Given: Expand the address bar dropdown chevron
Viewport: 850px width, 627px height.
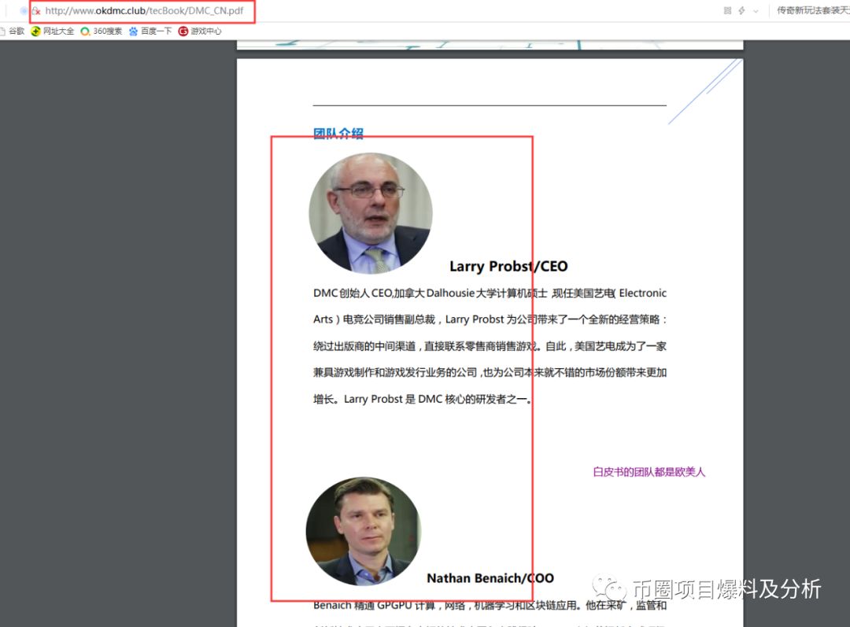Looking at the screenshot, I should [756, 11].
